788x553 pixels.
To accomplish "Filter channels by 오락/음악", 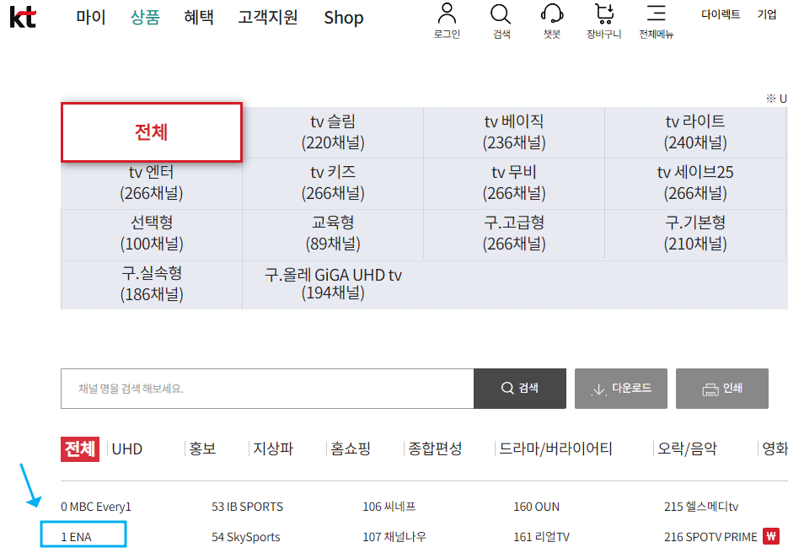I will (x=687, y=448).
